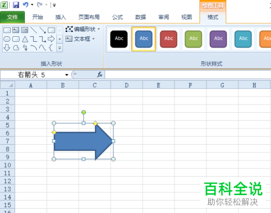Switch to the 开始 tab
The image size is (271, 213).
pos(37,17)
